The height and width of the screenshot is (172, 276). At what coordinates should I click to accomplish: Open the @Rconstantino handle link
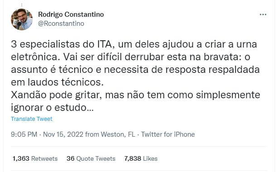coord(61,24)
